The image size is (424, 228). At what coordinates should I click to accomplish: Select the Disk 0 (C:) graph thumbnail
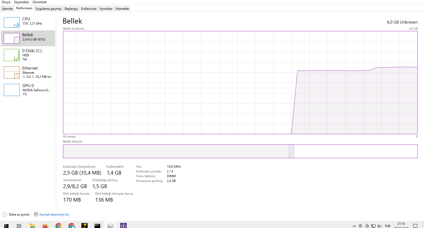coord(12,55)
